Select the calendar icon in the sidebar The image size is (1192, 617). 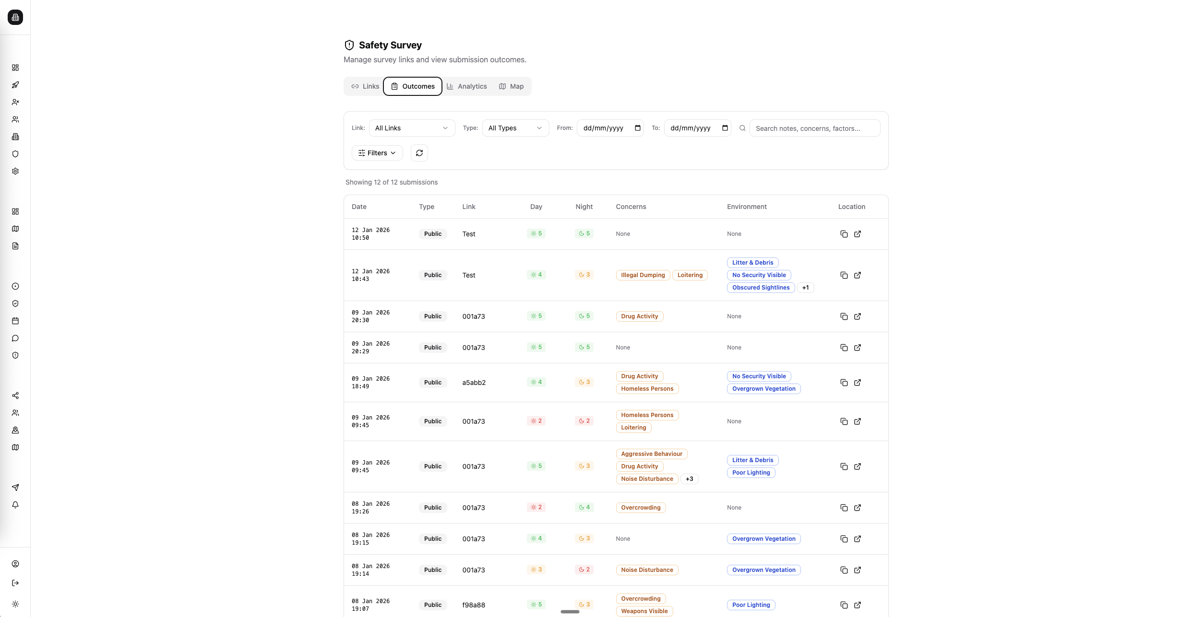pyautogui.click(x=15, y=321)
